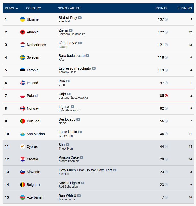Open the C'est La Vie video icon

click(x=80, y=43)
